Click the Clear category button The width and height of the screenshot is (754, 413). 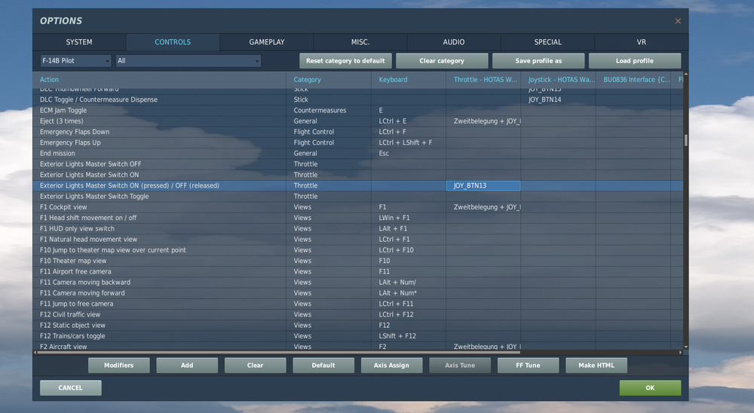pos(441,60)
